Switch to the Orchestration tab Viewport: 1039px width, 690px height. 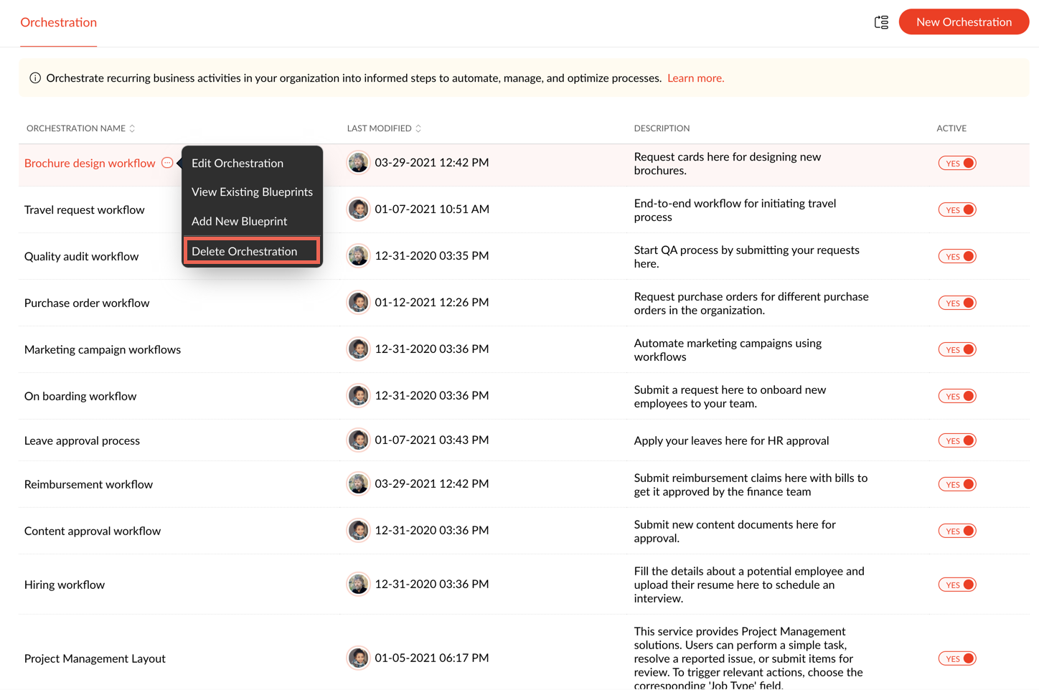pos(58,22)
